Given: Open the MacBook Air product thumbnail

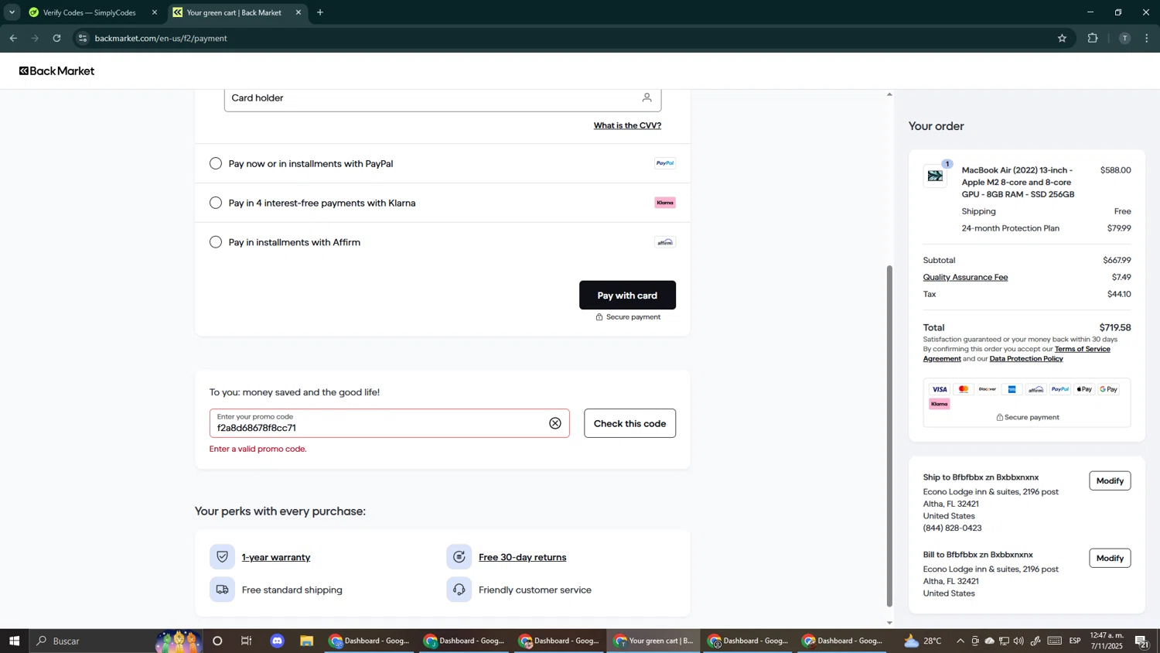Looking at the screenshot, I should coord(935,176).
